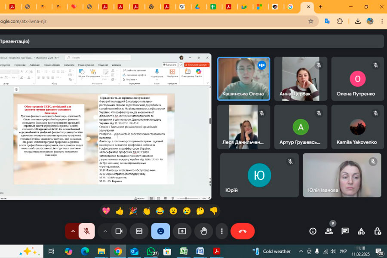Open host controls lock icon

pyautogui.click(x=378, y=231)
